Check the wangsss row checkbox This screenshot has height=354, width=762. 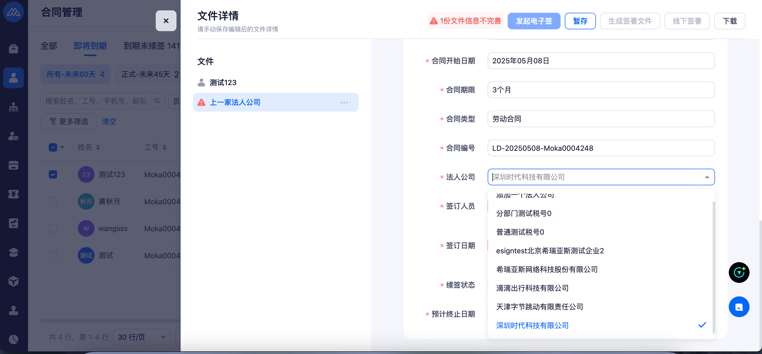[x=53, y=228]
